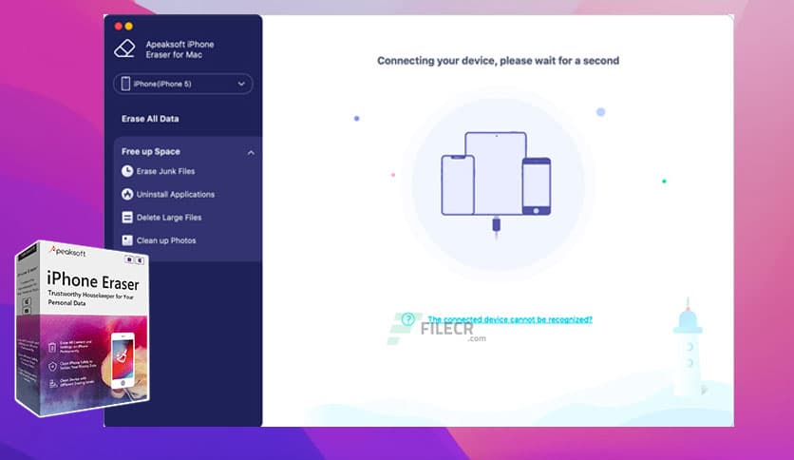Click the question mark help icon

click(x=408, y=319)
